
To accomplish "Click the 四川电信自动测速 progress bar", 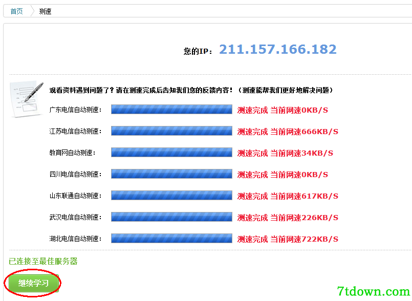I will point(171,174).
